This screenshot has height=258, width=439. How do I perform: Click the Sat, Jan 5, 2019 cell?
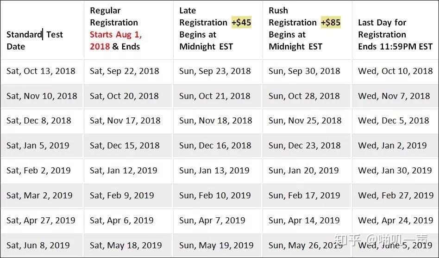pos(42,146)
